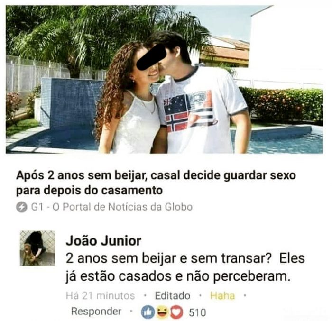Click the blue thumbs-up like reaction icon
This screenshot has height=321, width=332.
tap(148, 312)
